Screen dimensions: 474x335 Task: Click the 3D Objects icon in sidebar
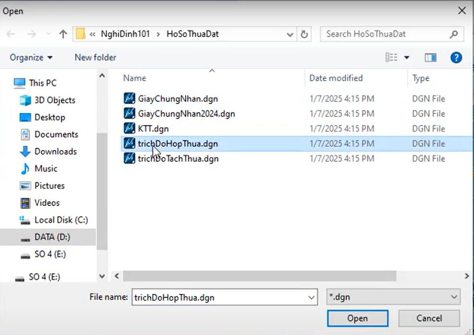coord(25,100)
